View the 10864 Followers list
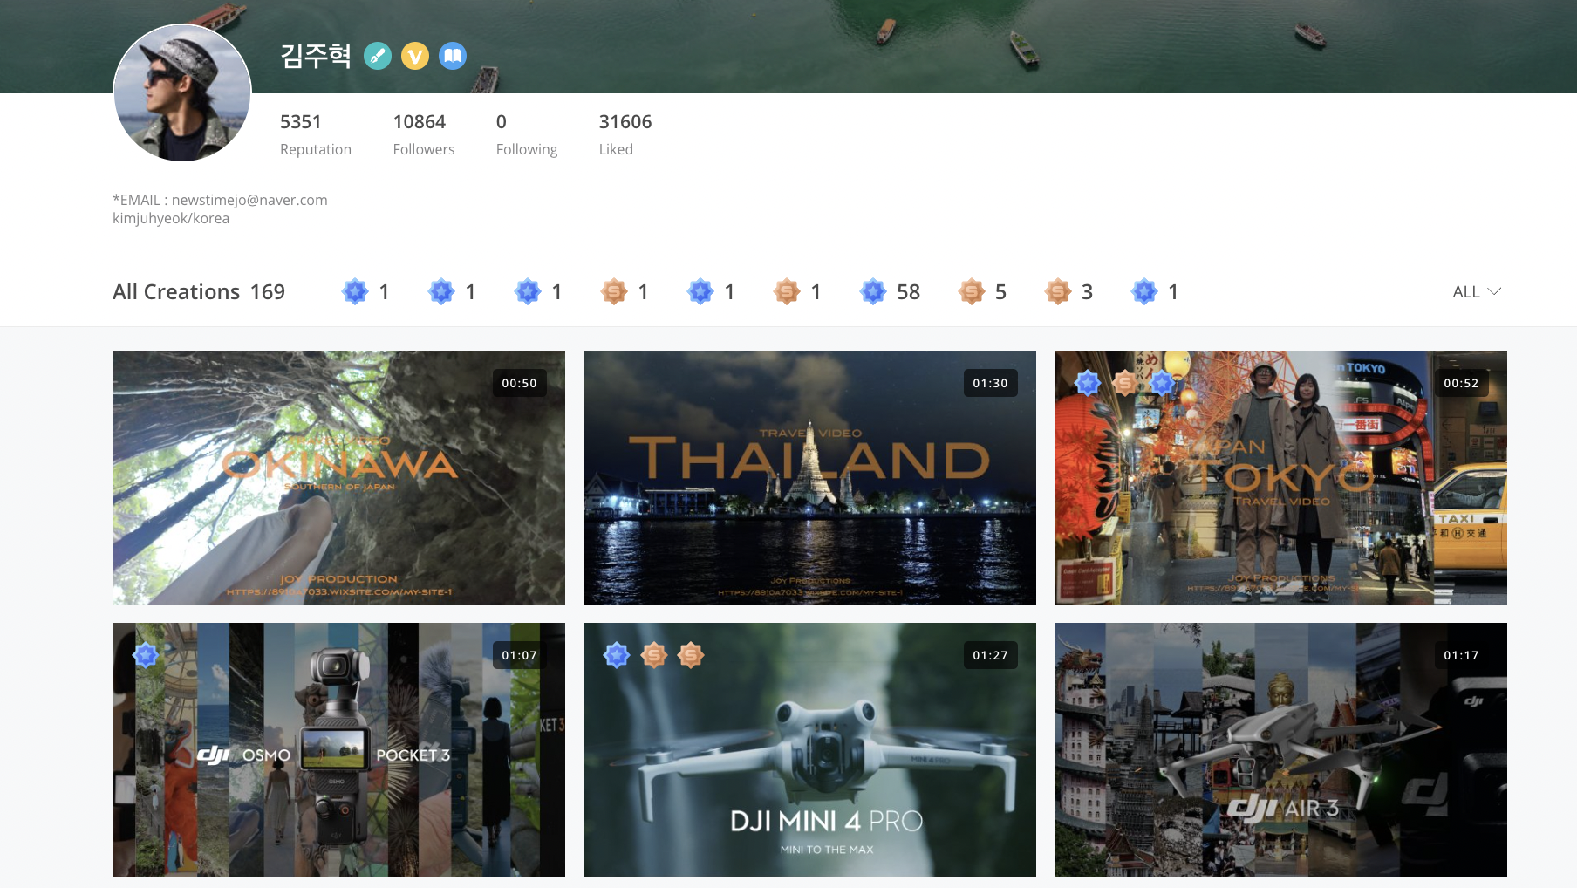Image resolution: width=1577 pixels, height=888 pixels. coord(424,134)
